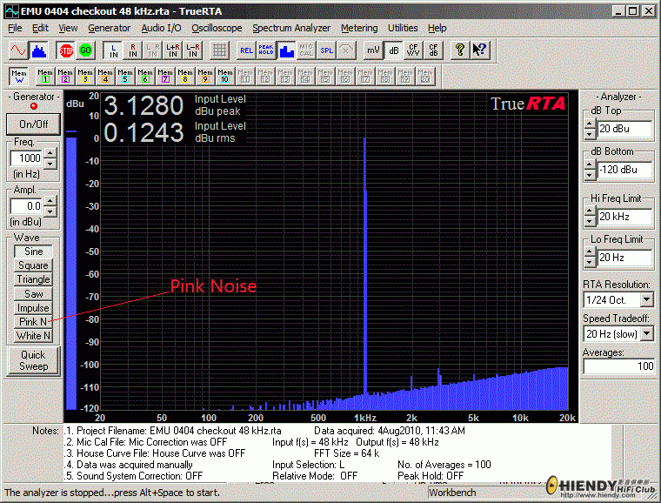Increase generator frequency with up arrow
Image resolution: width=661 pixels, height=503 pixels.
pos(50,153)
